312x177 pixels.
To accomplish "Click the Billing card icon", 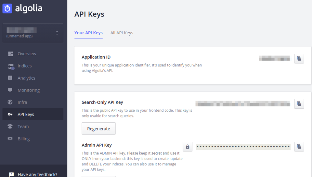I will click(10, 138).
